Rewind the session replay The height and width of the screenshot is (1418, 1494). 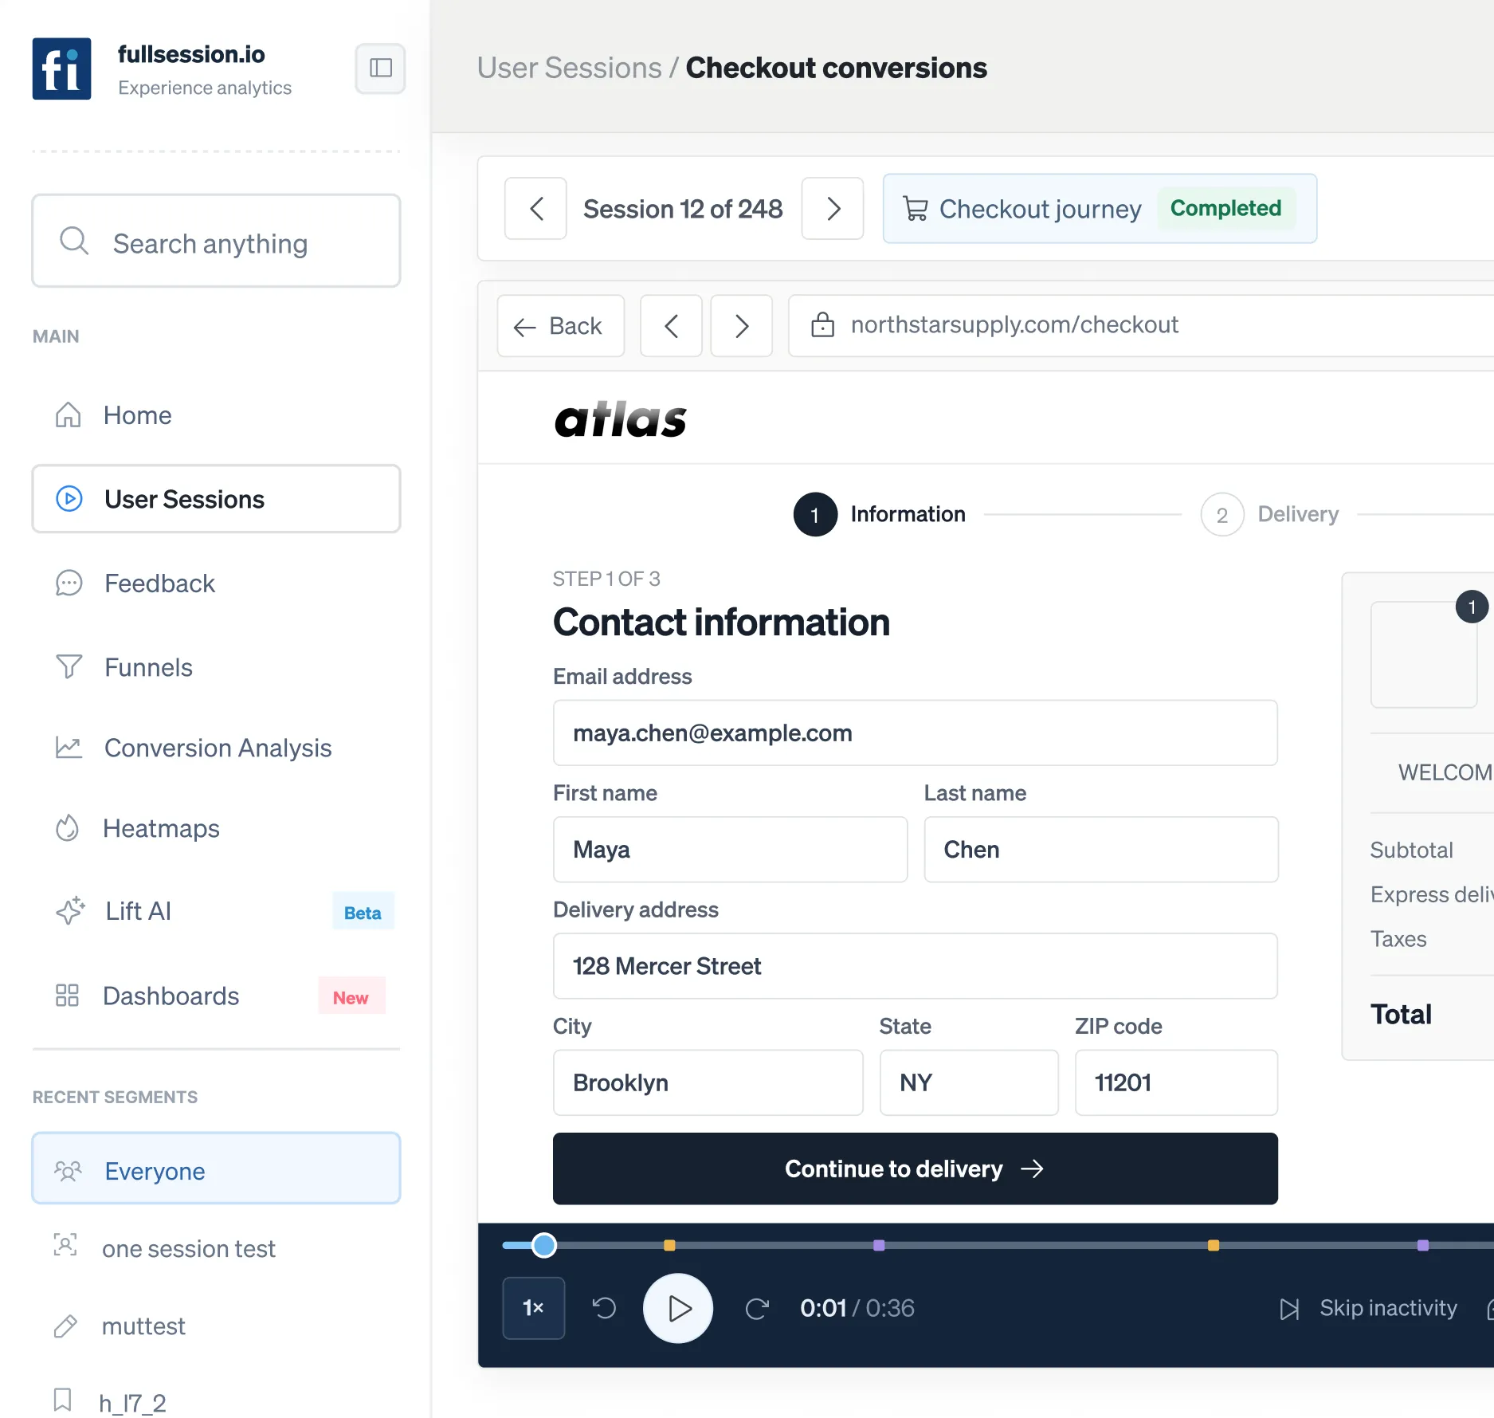pos(604,1308)
